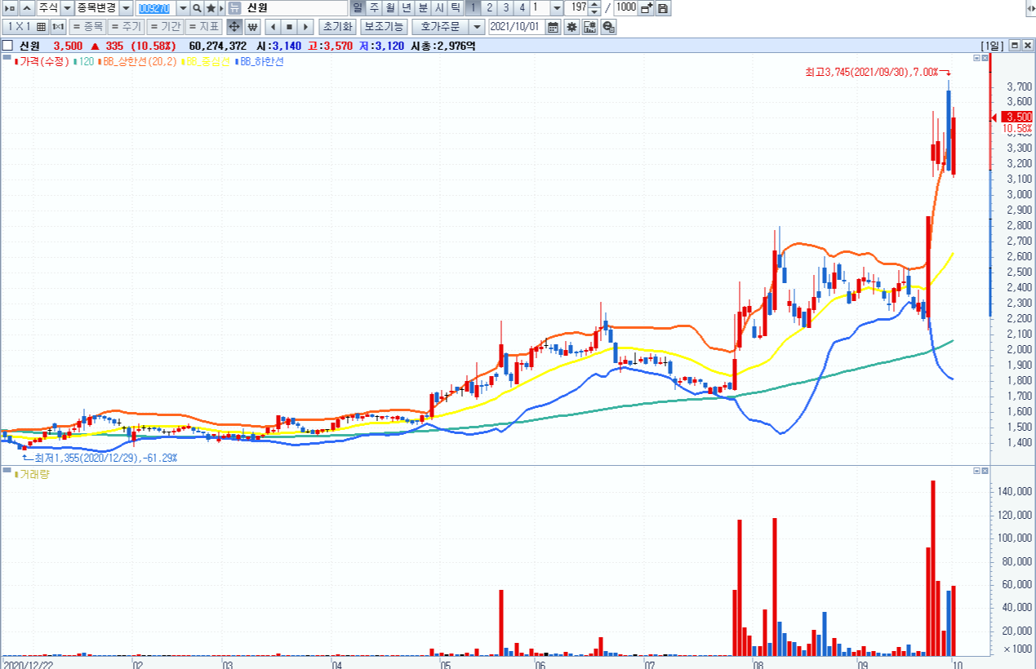Choose interval preset 3

click(x=505, y=7)
